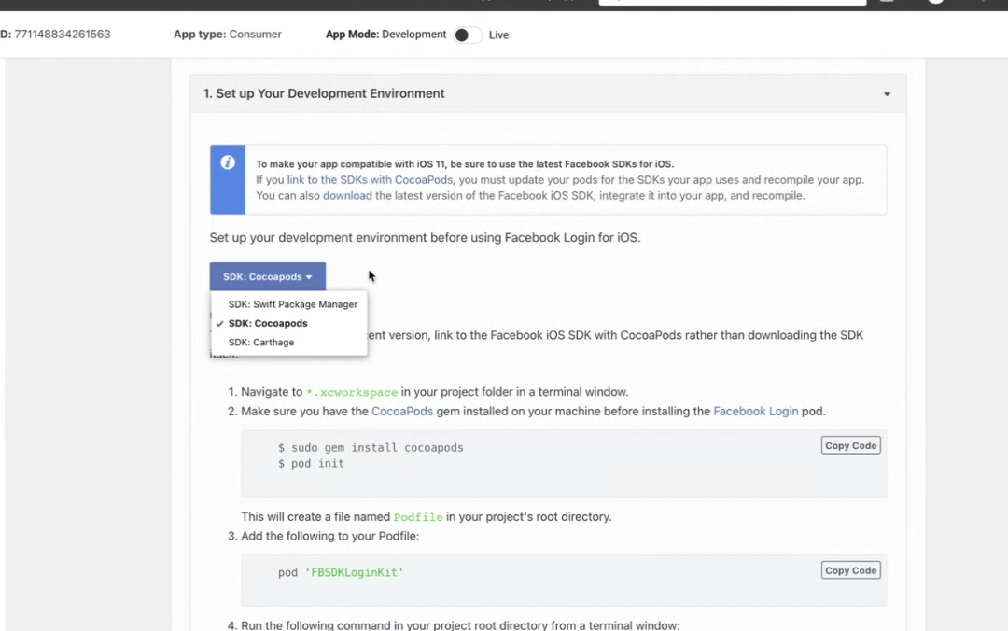1008x631 pixels.
Task: Toggle App Mode from Development to Live
Action: click(467, 35)
